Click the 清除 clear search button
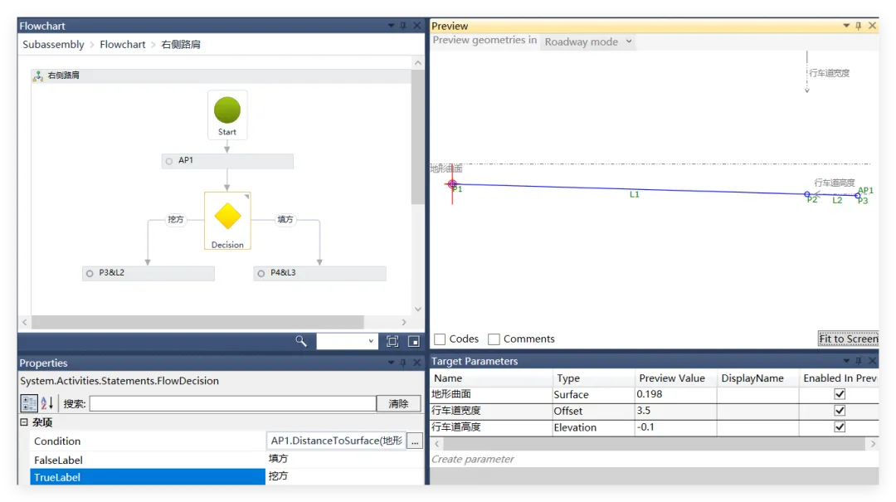 click(398, 403)
